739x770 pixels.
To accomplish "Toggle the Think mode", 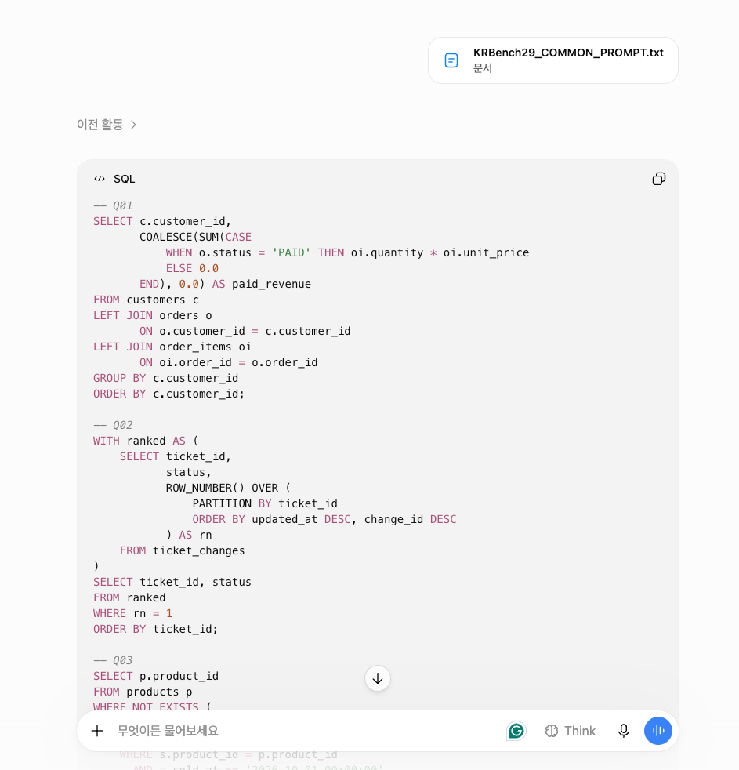I will coord(571,731).
